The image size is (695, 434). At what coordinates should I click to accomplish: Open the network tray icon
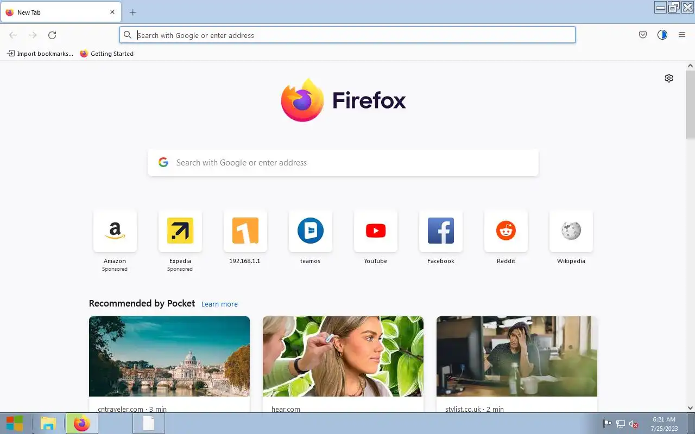point(620,424)
